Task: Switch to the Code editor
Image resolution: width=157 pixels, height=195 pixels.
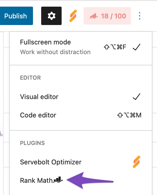Action: coord(38,115)
